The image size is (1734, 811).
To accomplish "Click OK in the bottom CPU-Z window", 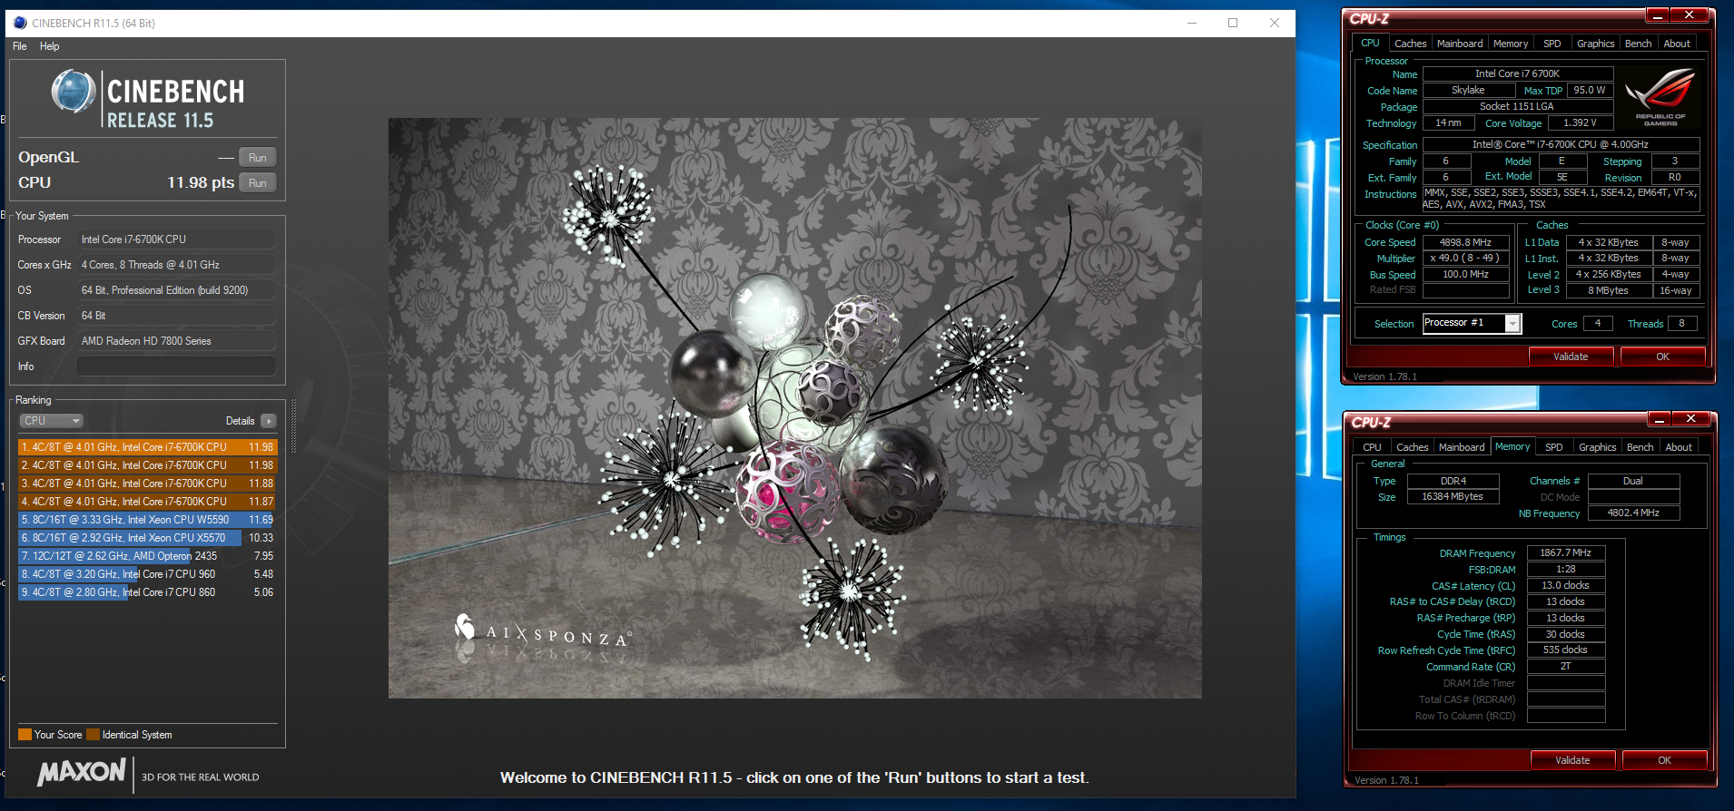I will coord(1664,760).
